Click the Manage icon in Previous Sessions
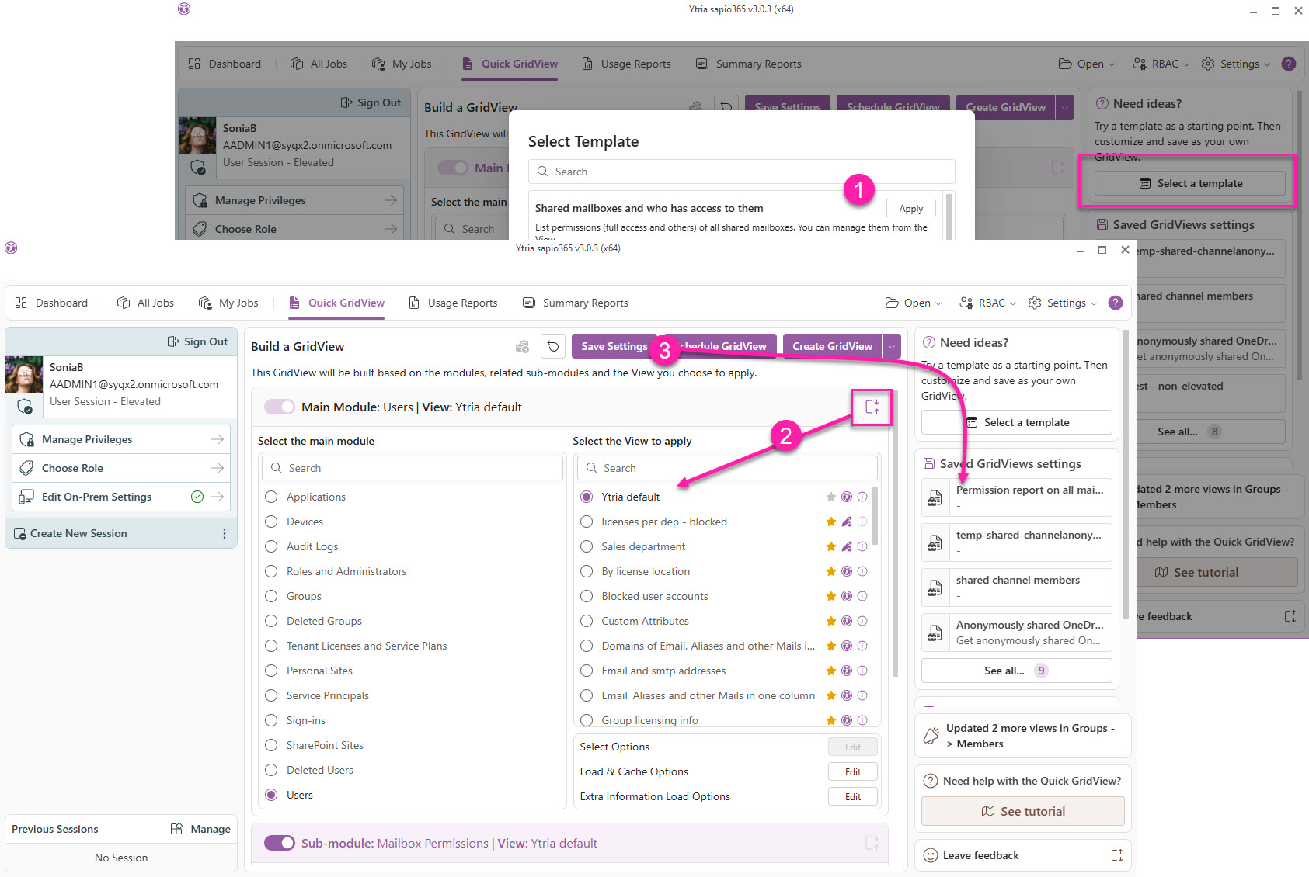The width and height of the screenshot is (1309, 877). pyautogui.click(x=177, y=829)
